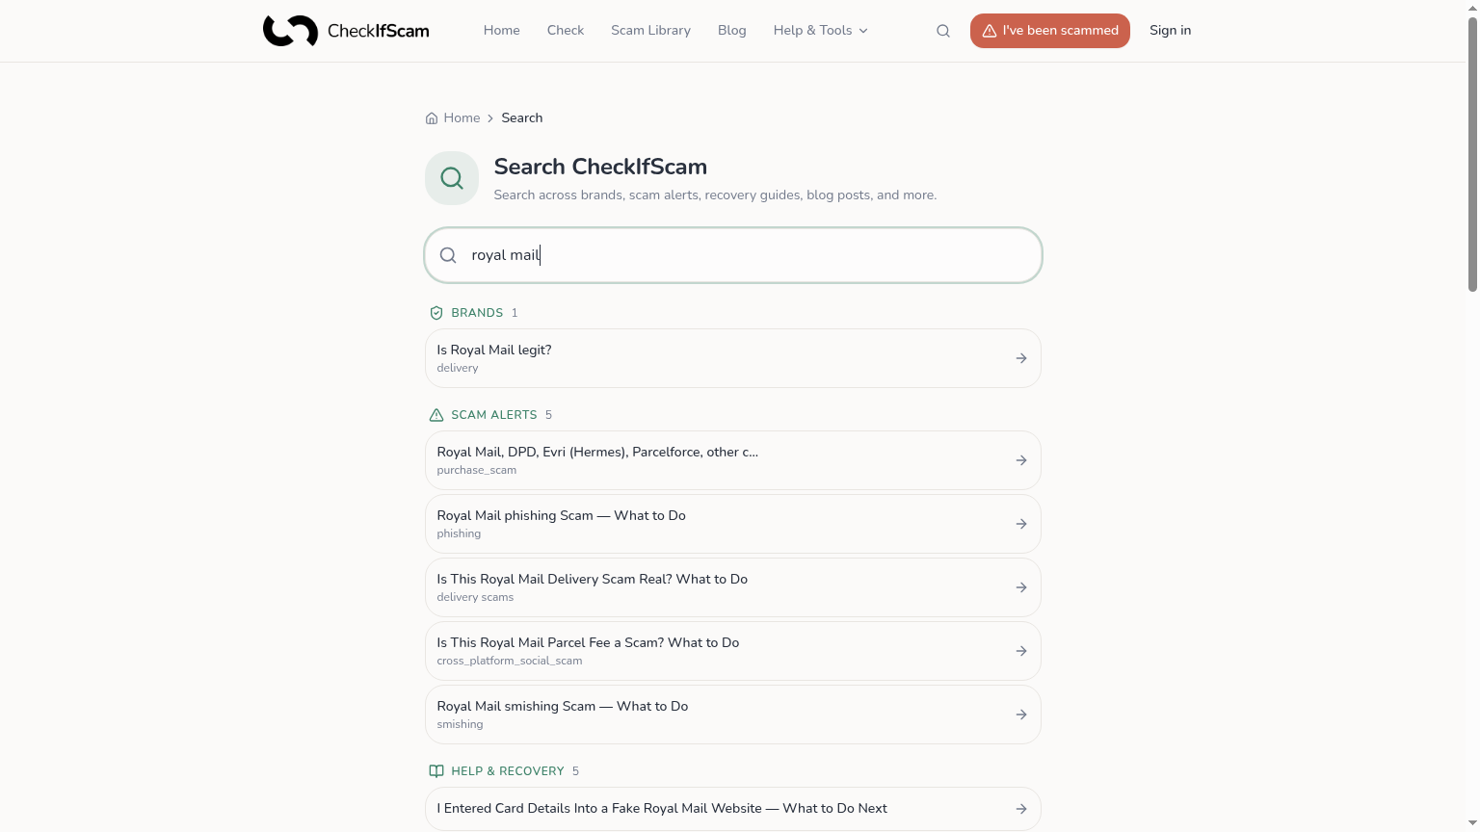Click the warning icon in I've been scammed
This screenshot has width=1480, height=832.
[989, 31]
